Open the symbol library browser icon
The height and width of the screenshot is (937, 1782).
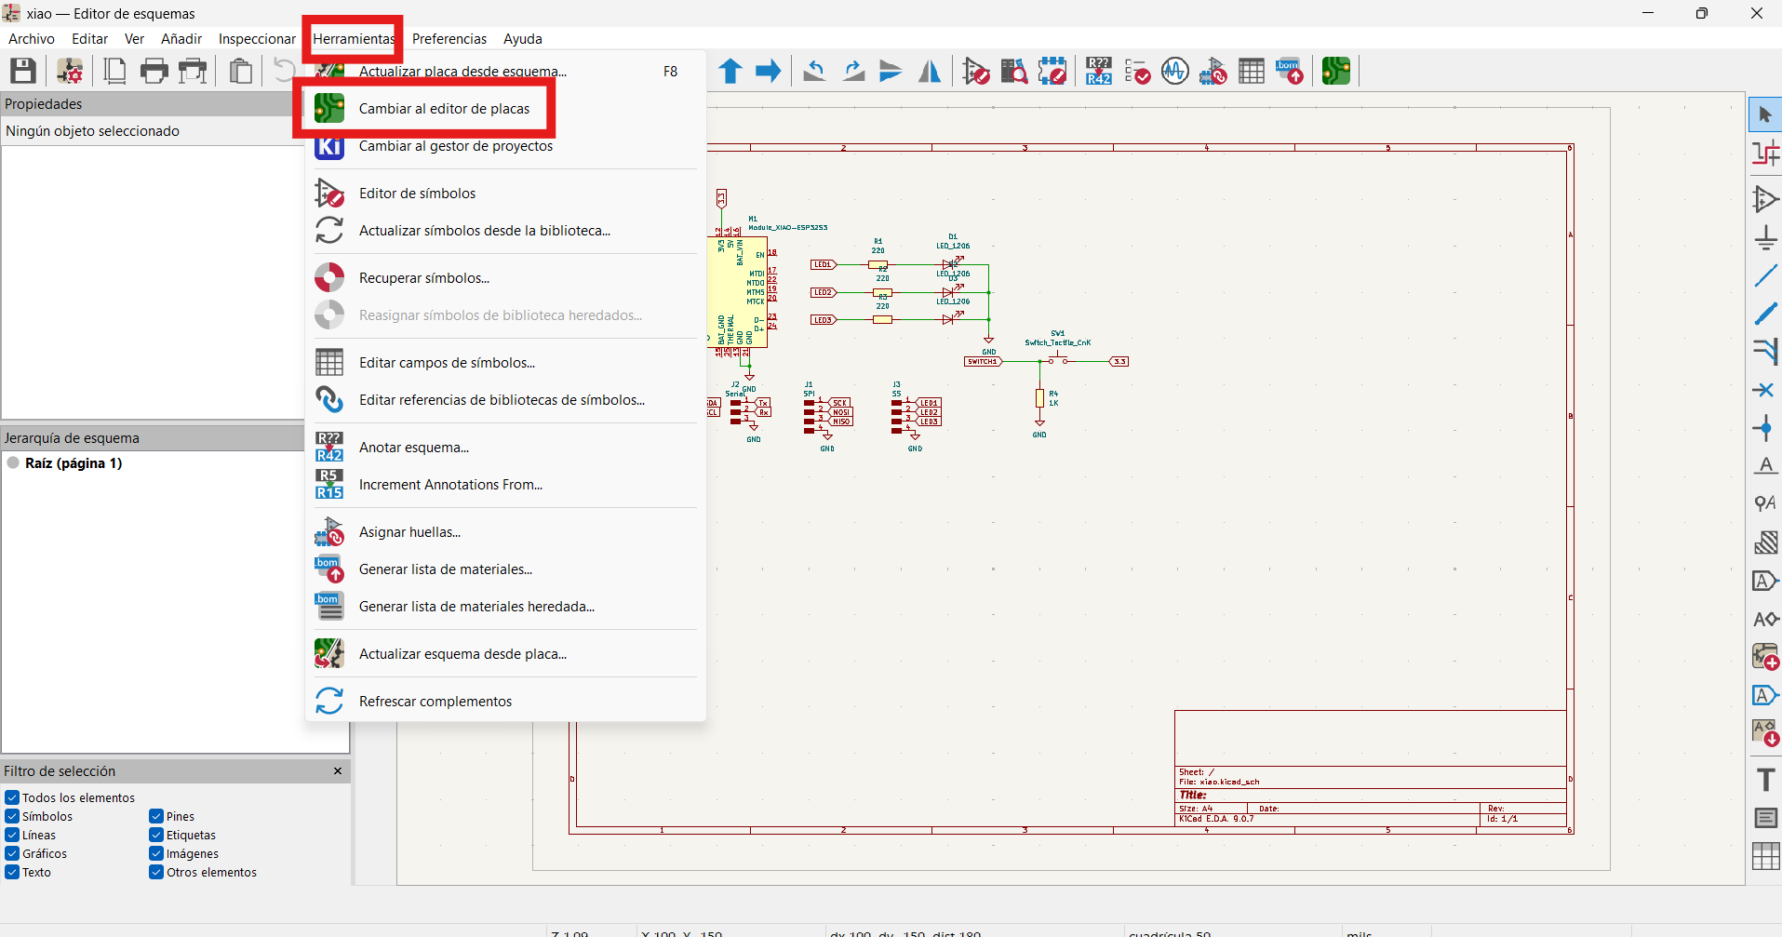coord(1014,71)
